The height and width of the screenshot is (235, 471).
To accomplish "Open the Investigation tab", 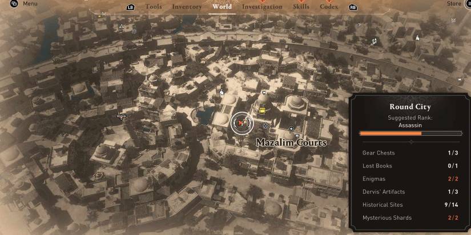I will pos(262,6).
